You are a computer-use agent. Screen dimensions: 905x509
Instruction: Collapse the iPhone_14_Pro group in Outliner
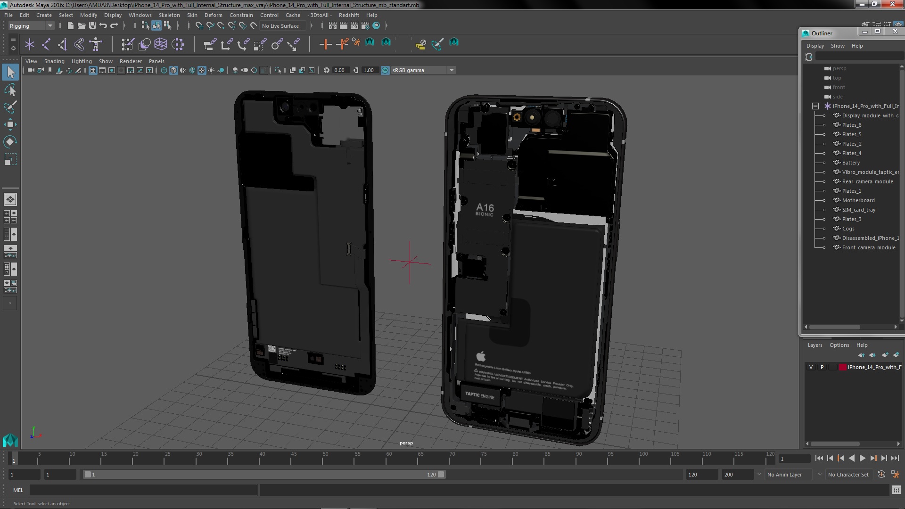[x=815, y=106]
